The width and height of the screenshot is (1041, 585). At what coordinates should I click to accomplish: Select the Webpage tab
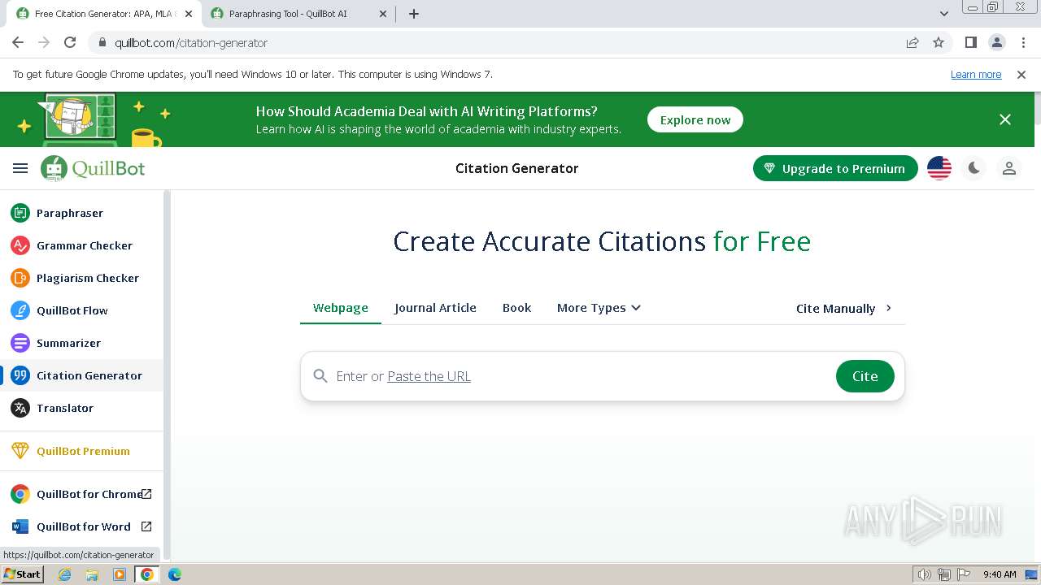[x=341, y=308]
